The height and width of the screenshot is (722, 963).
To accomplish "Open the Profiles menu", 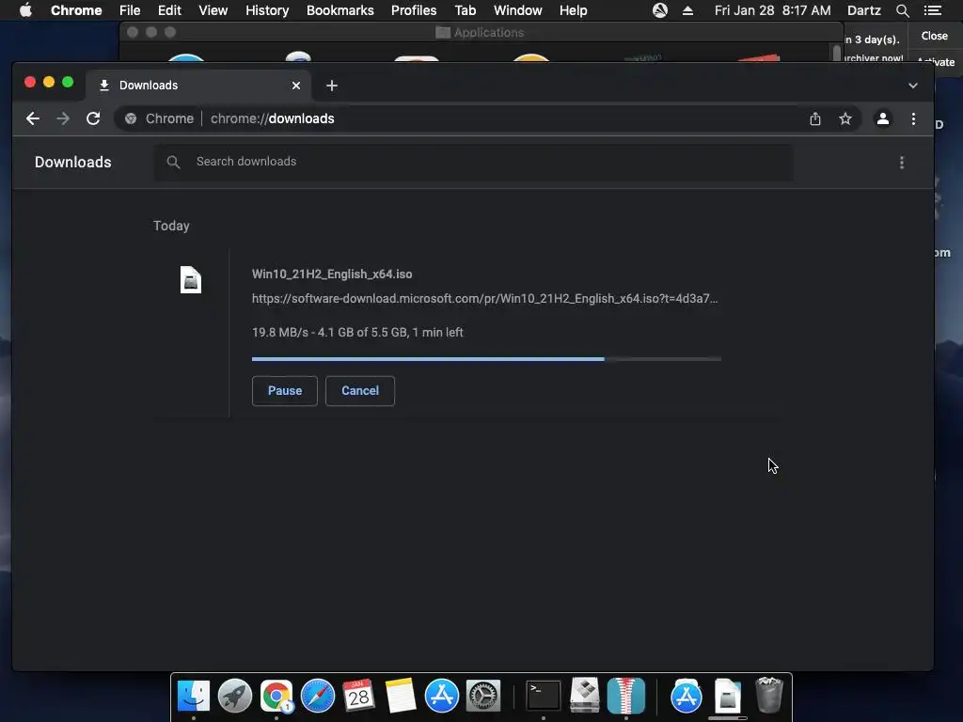I will pos(414,10).
